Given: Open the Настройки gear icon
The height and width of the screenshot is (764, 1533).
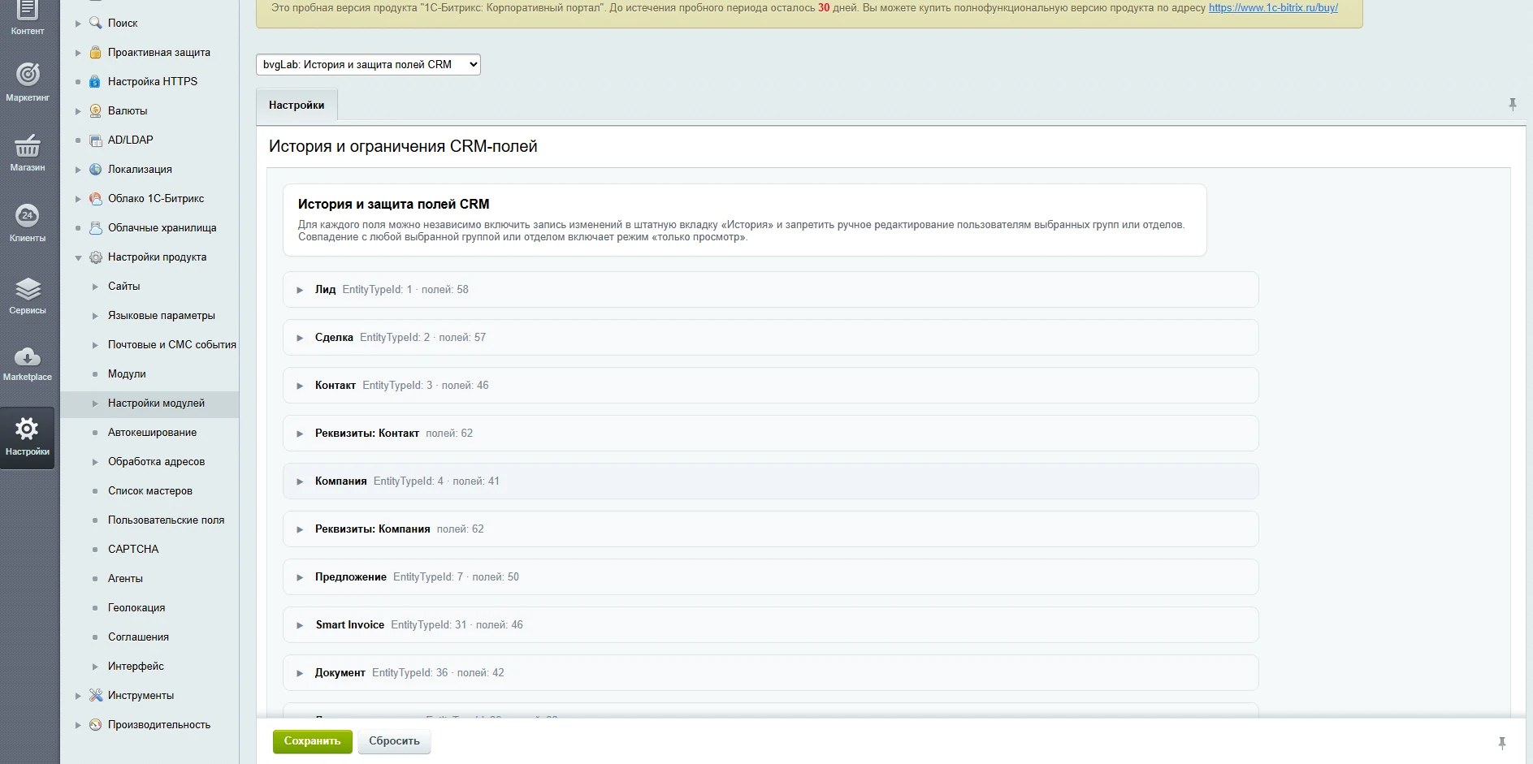Looking at the screenshot, I should tap(28, 429).
